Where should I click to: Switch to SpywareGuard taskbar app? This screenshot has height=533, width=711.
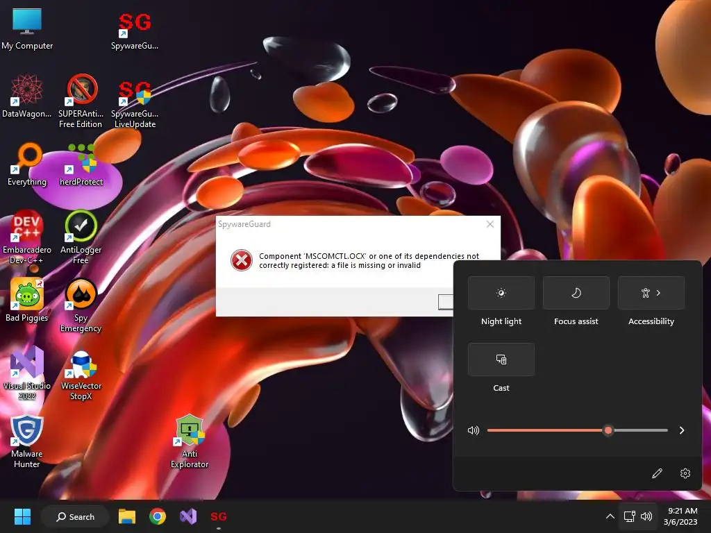tap(219, 516)
